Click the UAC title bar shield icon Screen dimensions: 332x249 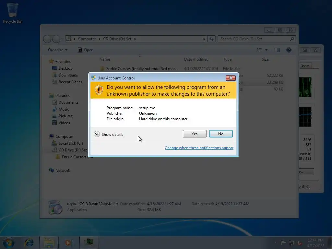pos(94,78)
